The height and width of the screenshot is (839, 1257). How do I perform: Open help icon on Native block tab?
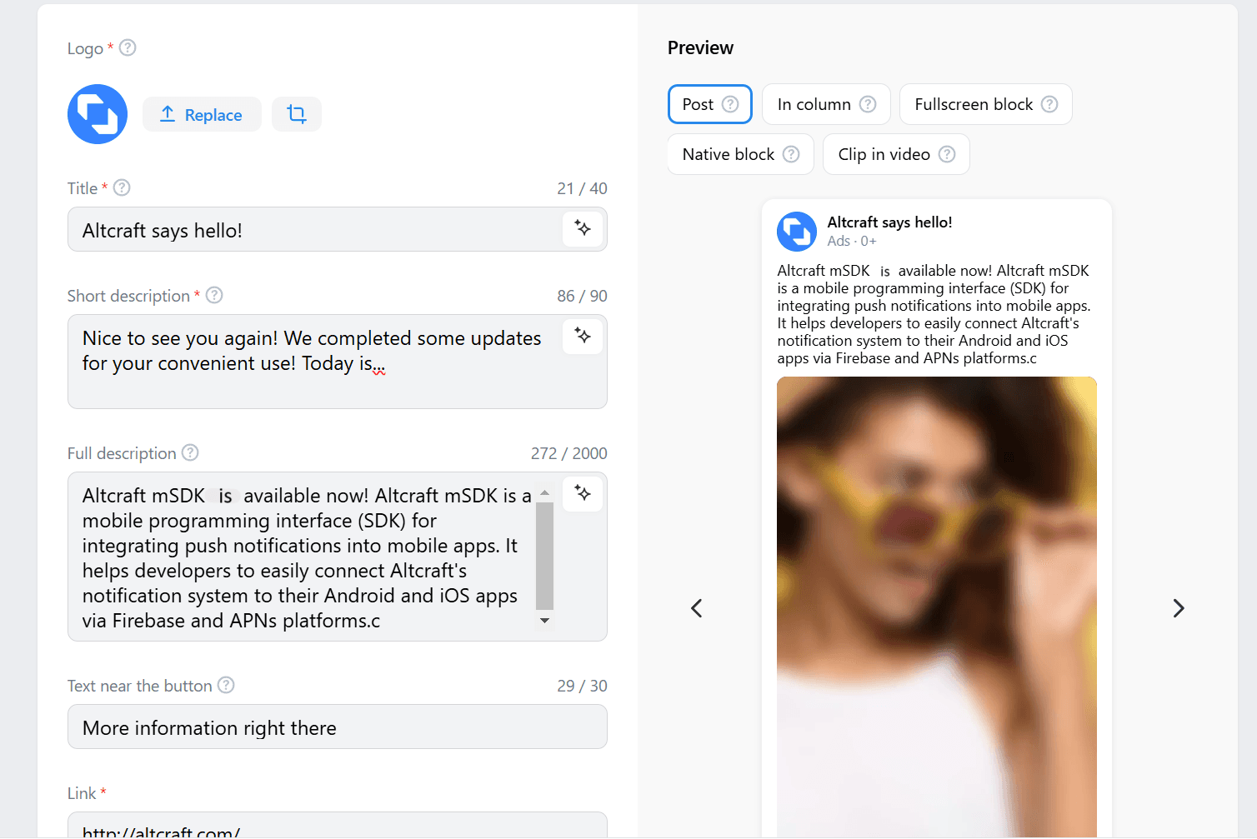click(x=791, y=154)
